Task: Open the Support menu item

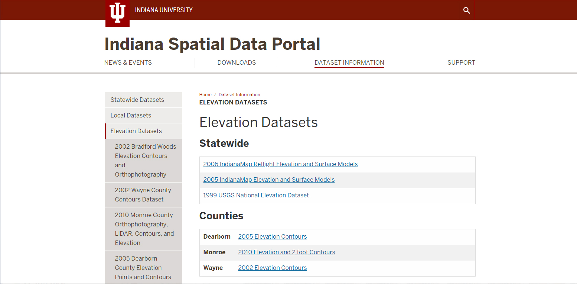Action: pyautogui.click(x=461, y=62)
